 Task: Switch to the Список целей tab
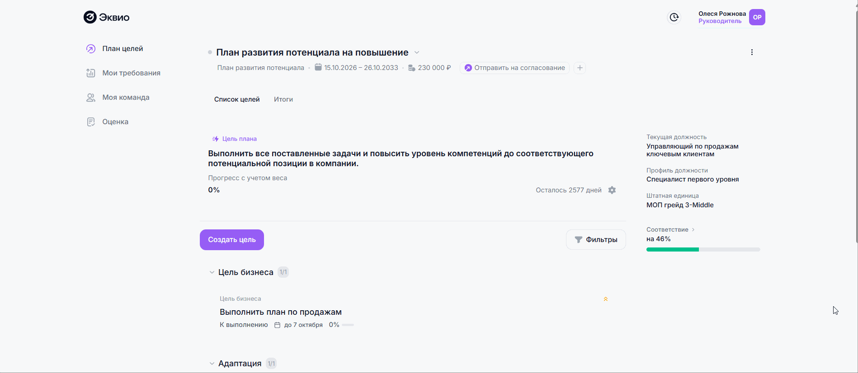coord(237,99)
